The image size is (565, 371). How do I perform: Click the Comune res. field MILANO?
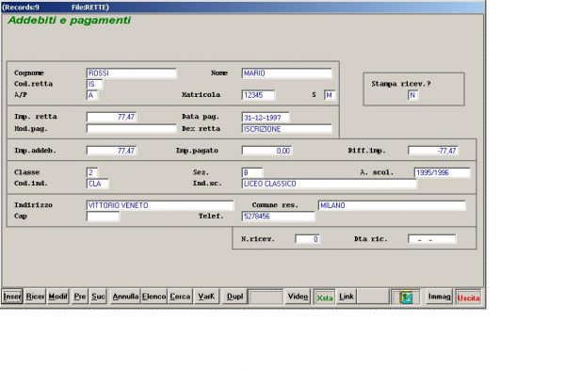[x=392, y=205]
